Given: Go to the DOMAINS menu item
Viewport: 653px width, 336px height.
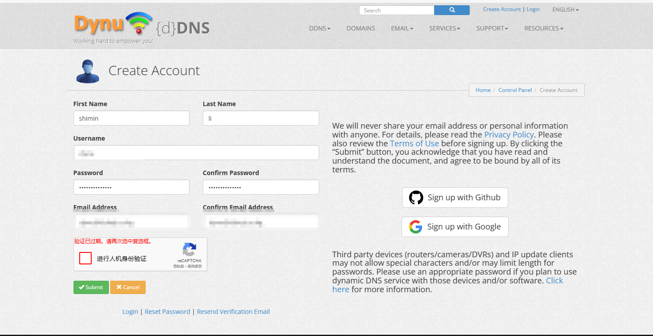Looking at the screenshot, I should tap(361, 28).
